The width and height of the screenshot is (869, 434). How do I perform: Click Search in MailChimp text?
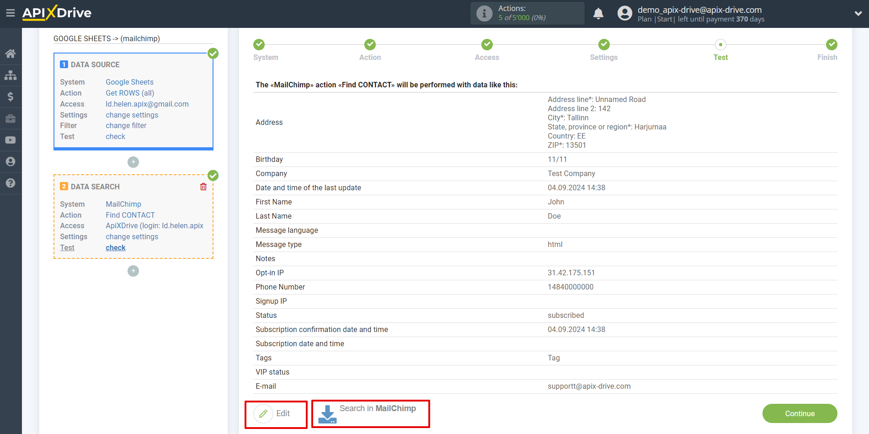click(x=378, y=408)
